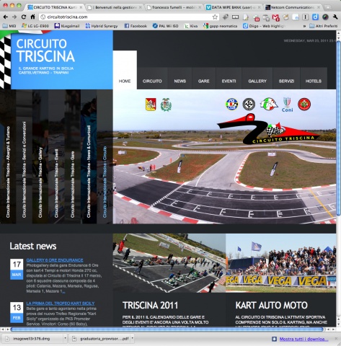Click the back navigation arrow
This screenshot has height=346, width=341.
6,17
